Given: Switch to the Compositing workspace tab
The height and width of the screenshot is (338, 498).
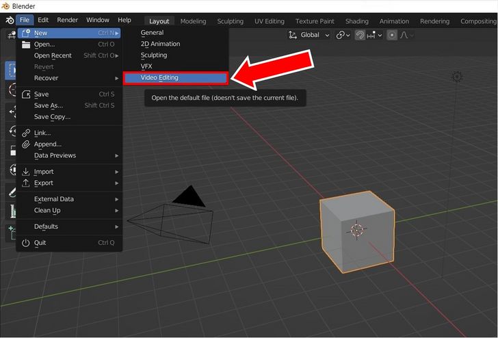Looking at the screenshot, I should coord(477,21).
